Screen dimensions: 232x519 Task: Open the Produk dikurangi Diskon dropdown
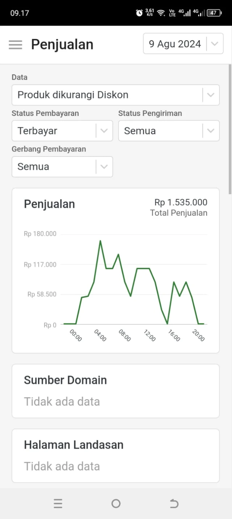click(x=109, y=95)
